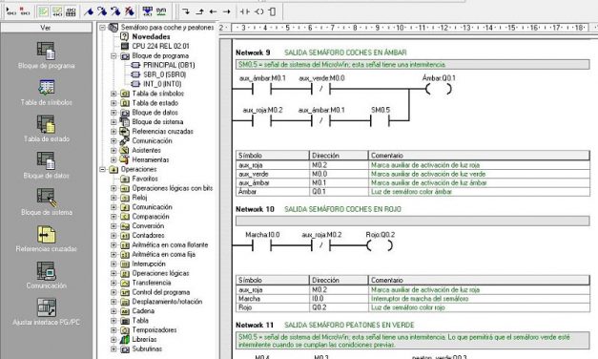Insert a line down in ladder

(186, 11)
